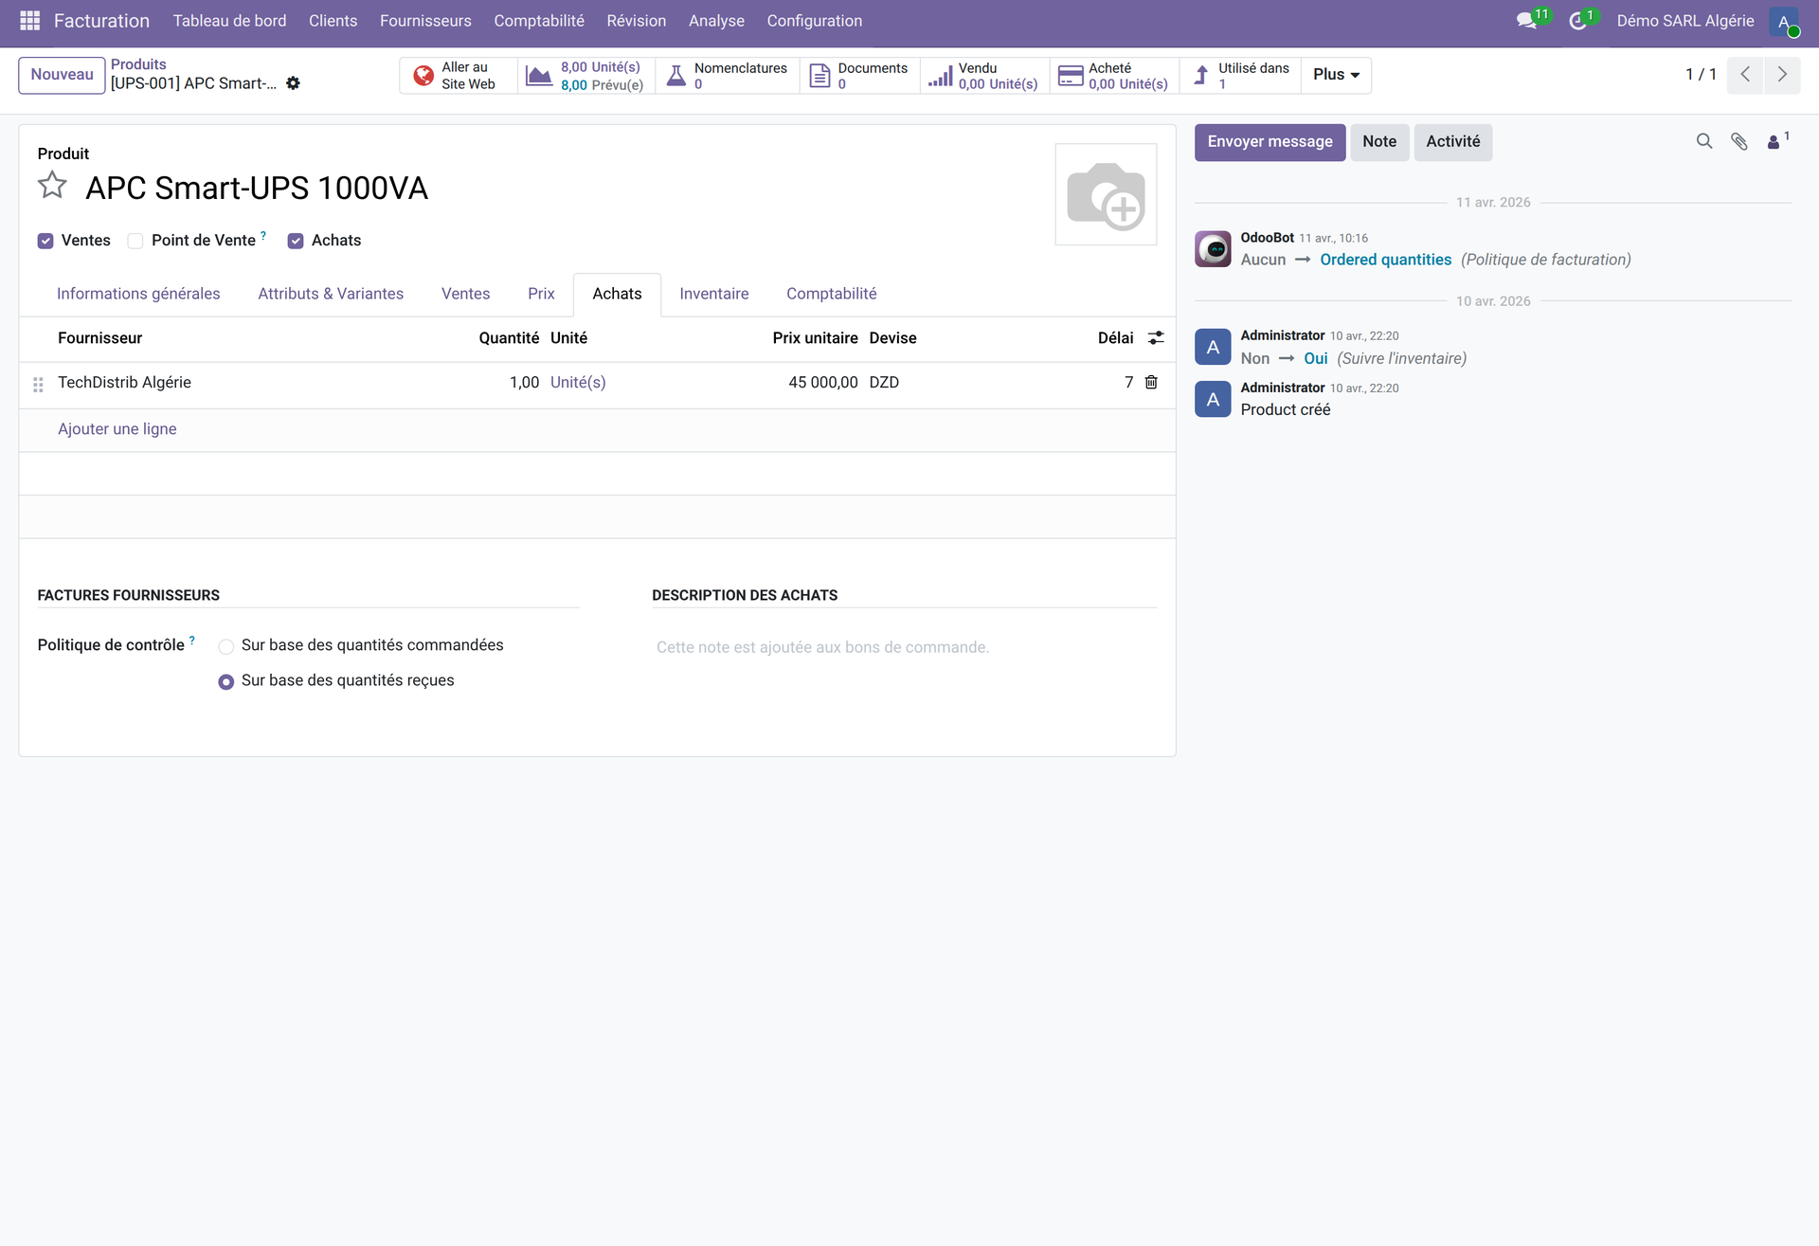Open the Nomenclatures flask stat button

click(x=728, y=76)
